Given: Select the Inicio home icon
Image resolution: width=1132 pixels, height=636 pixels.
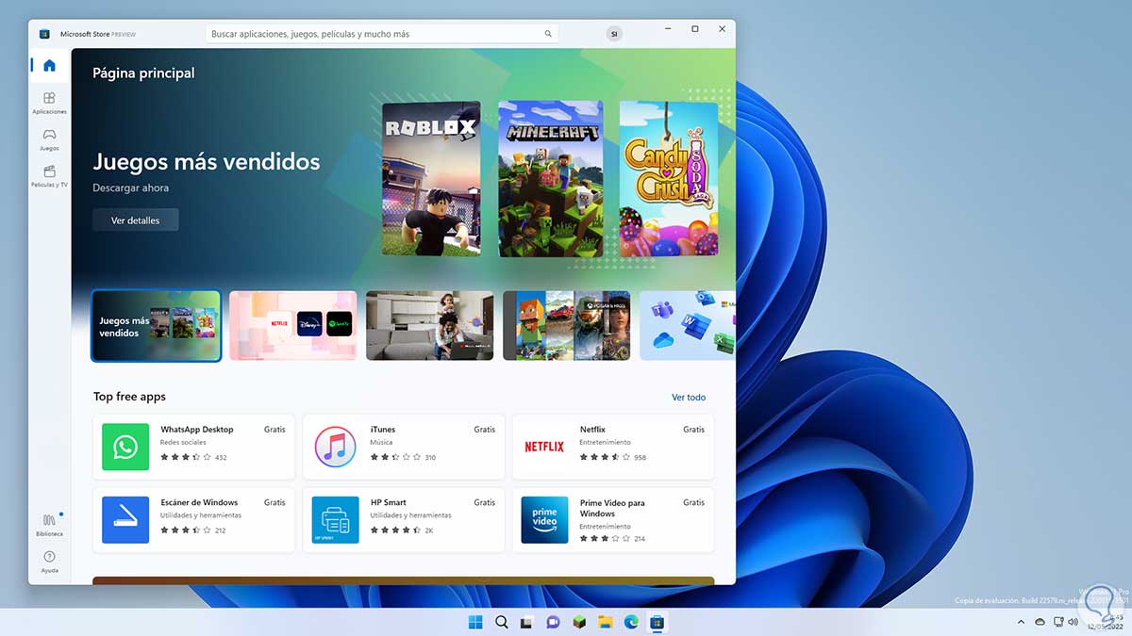Looking at the screenshot, I should 49,65.
